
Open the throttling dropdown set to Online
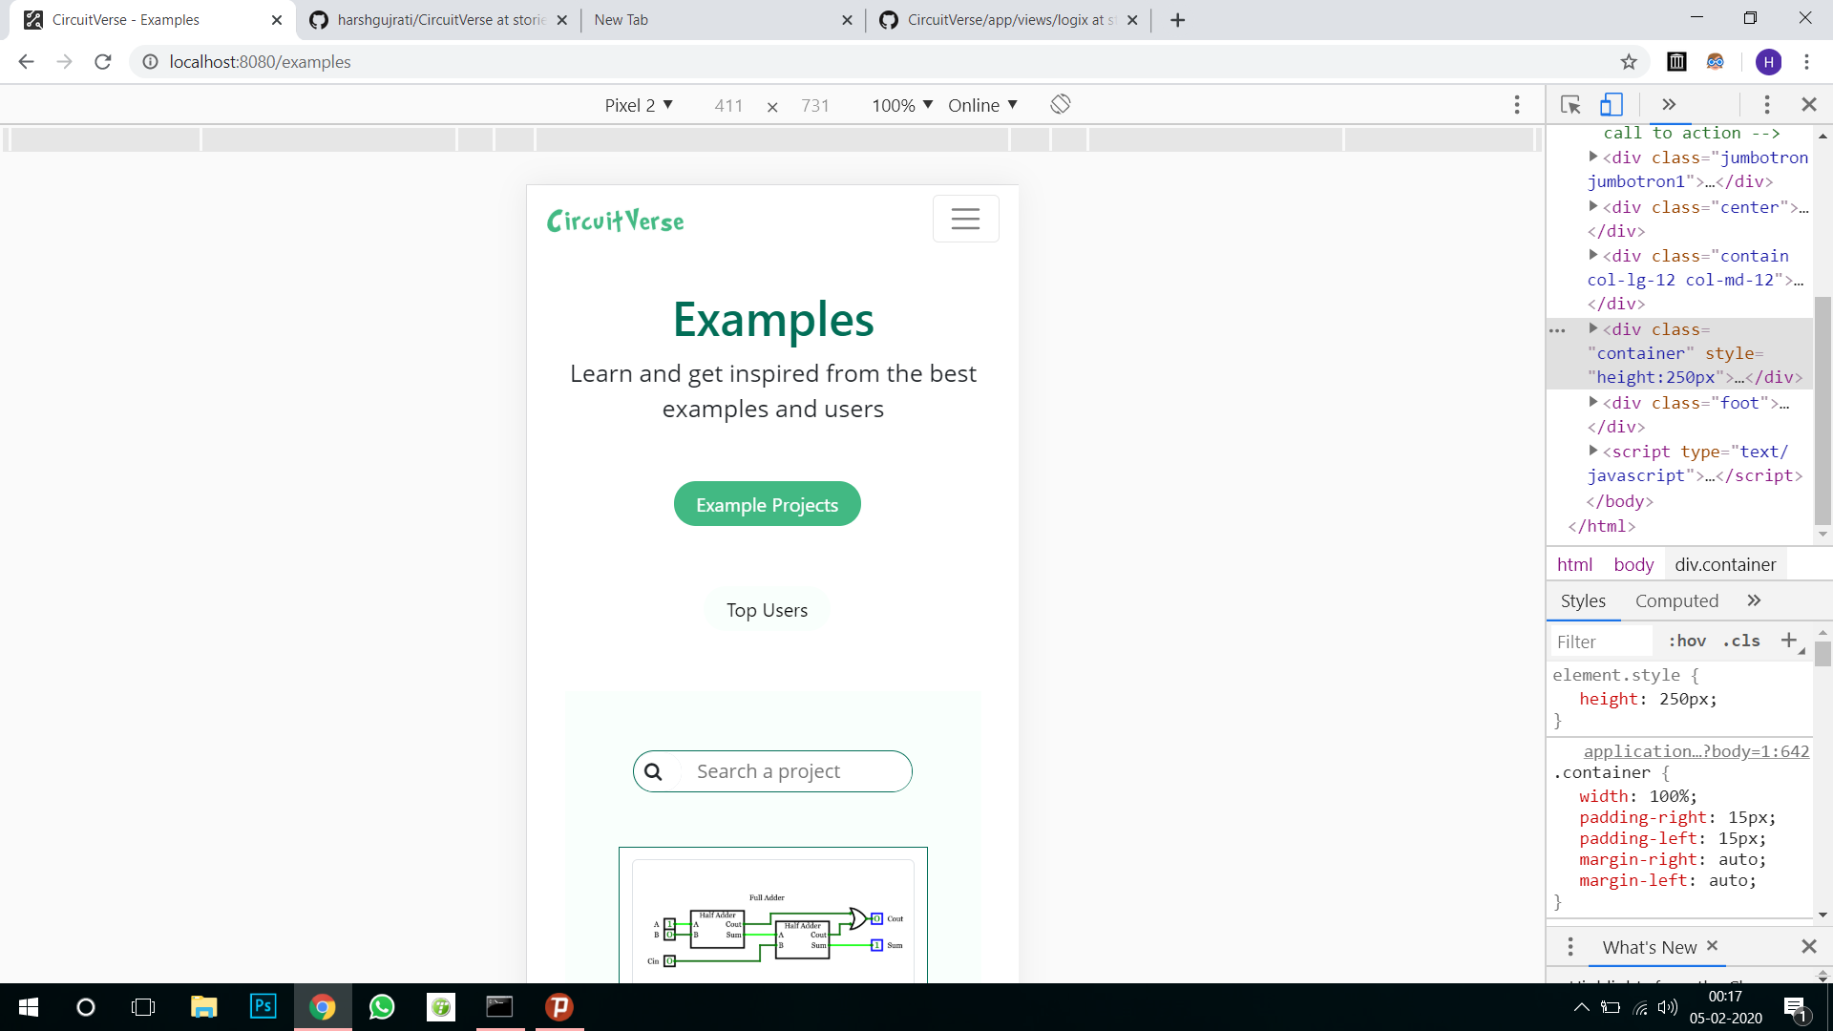(x=982, y=105)
